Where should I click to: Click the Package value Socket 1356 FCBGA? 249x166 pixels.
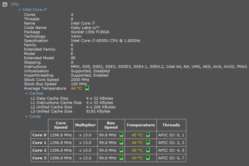click(x=90, y=32)
